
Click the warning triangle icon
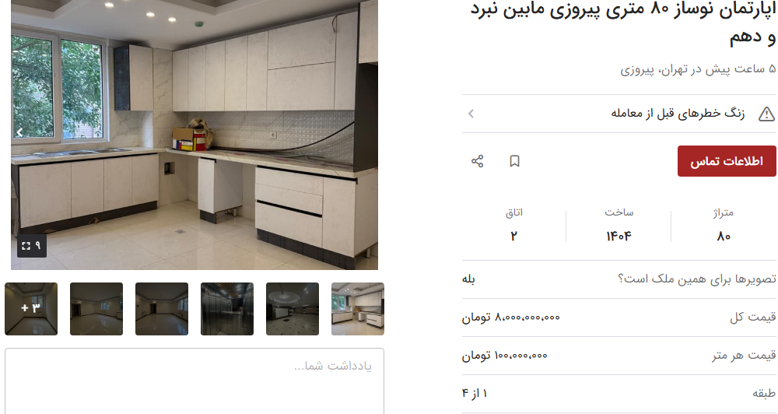click(766, 114)
